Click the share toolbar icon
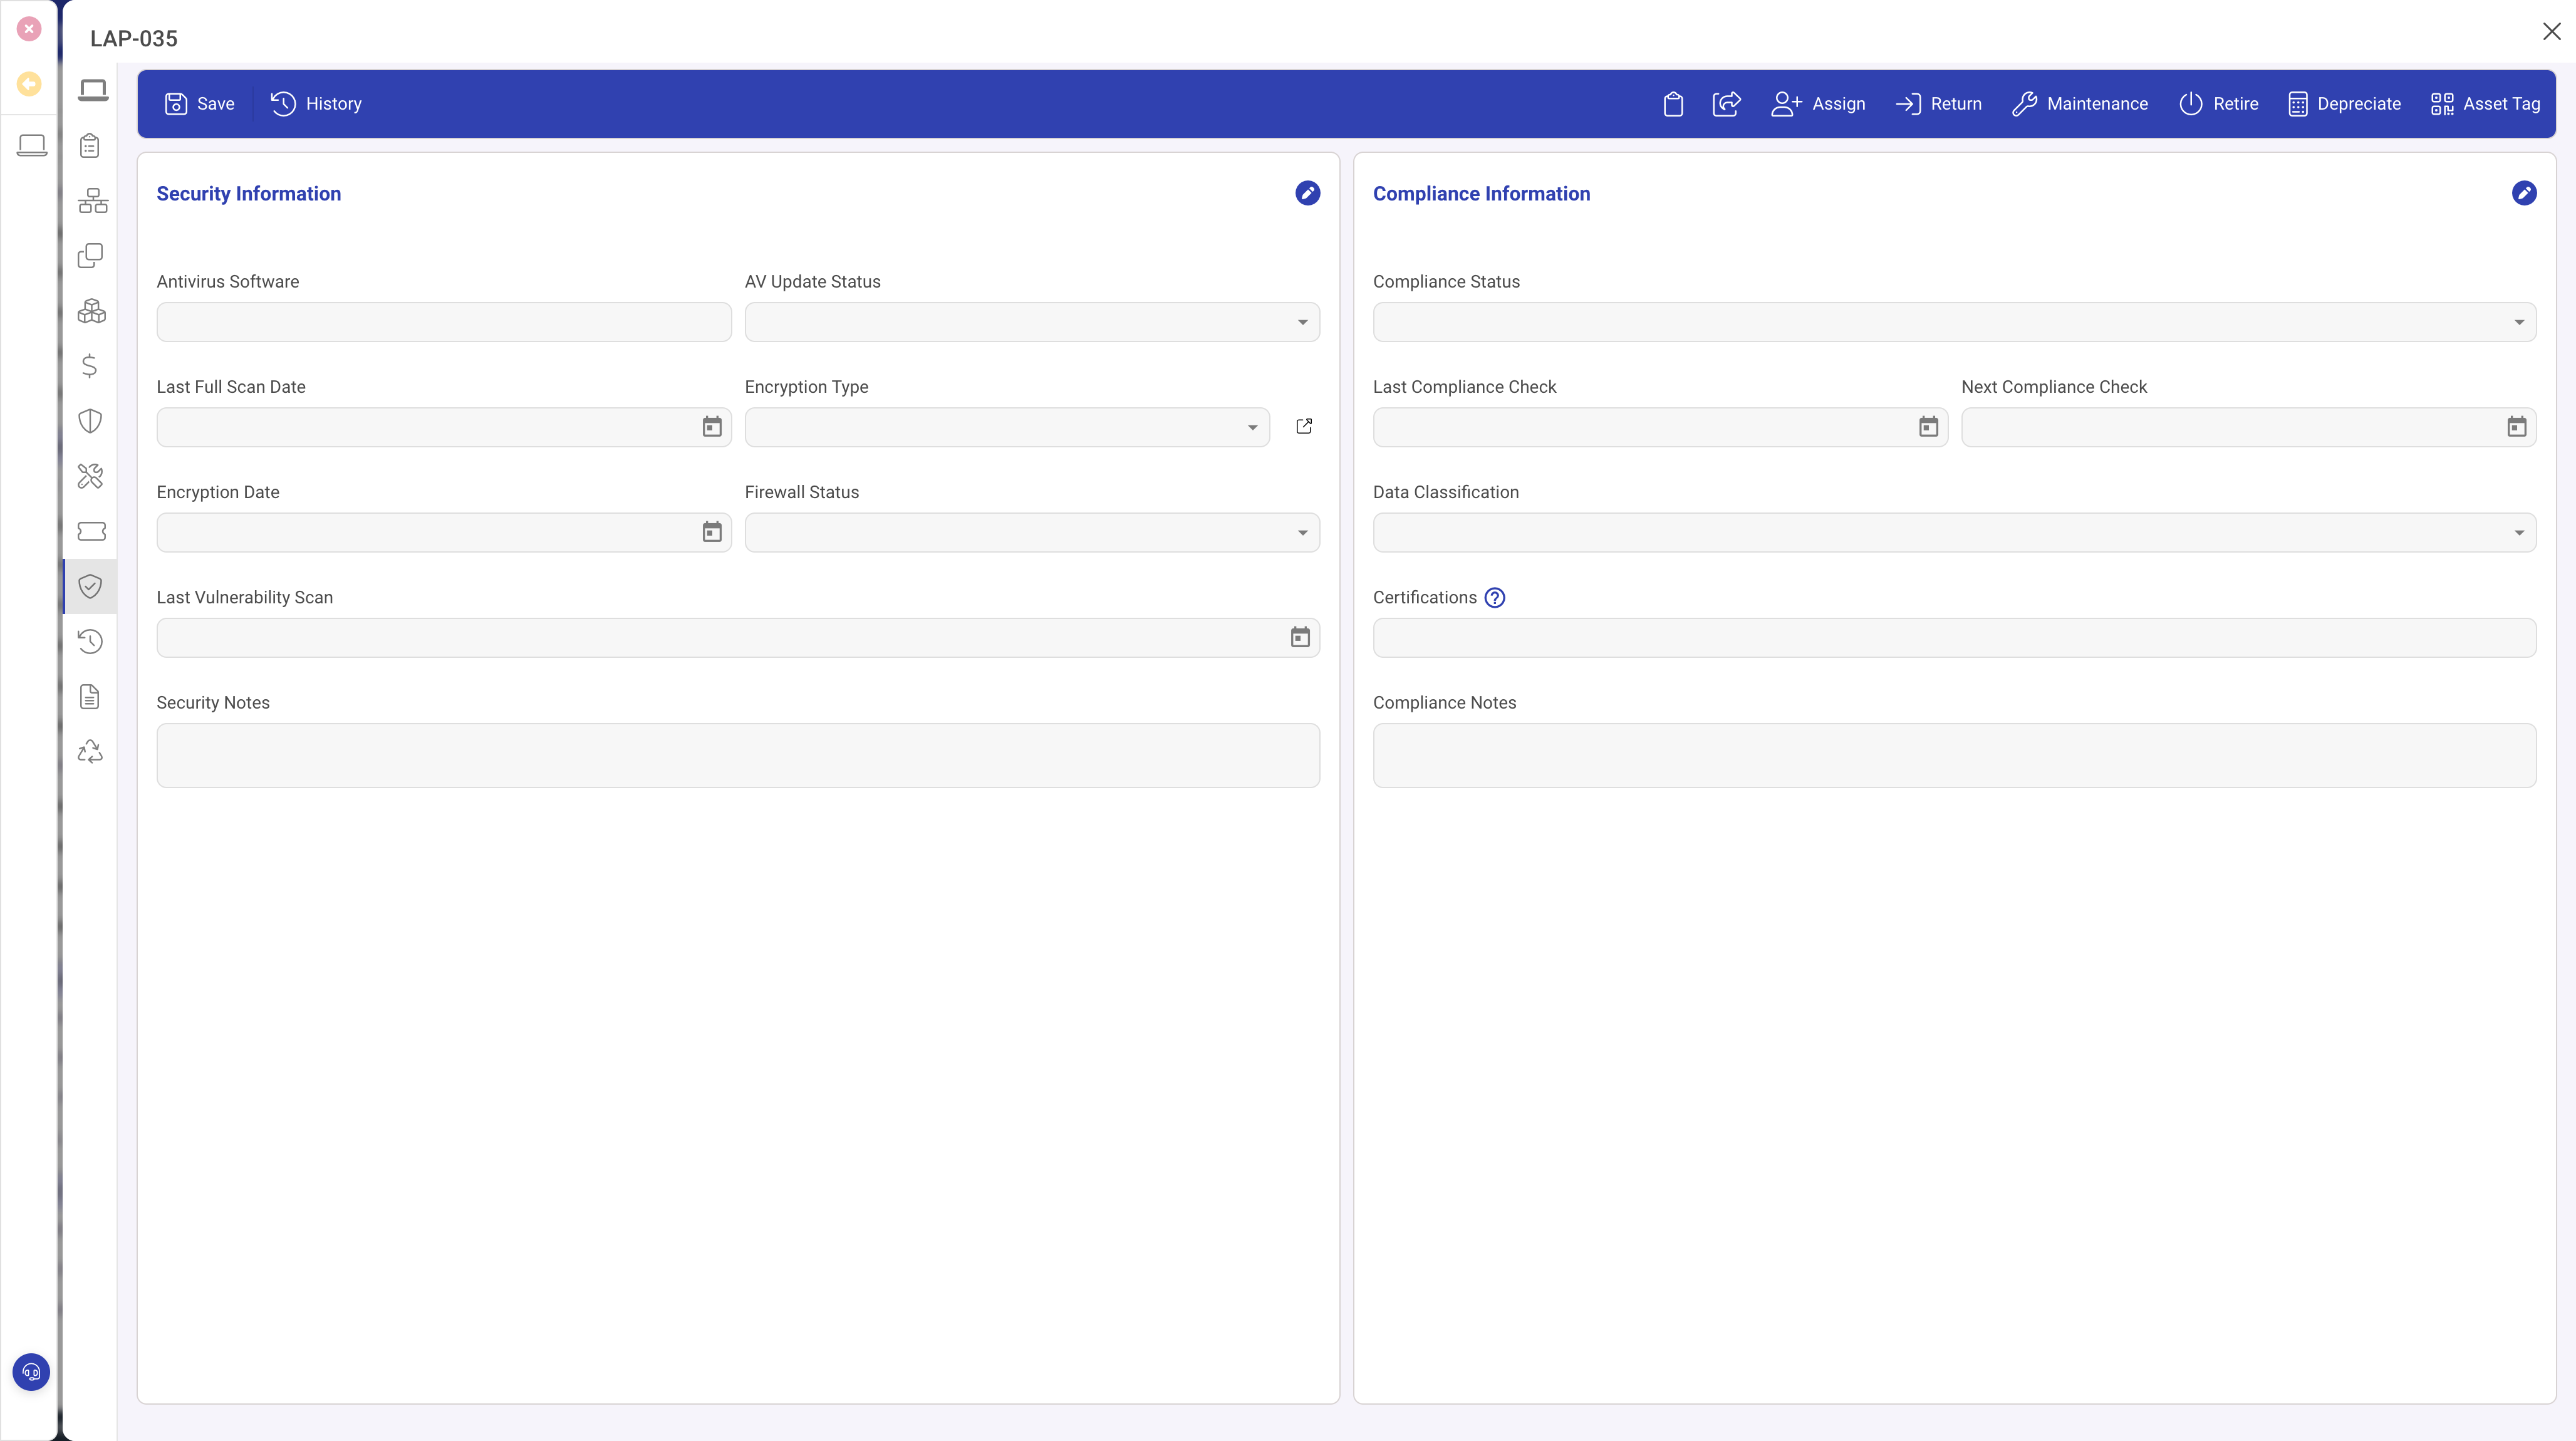The image size is (2576, 1441). point(1727,103)
